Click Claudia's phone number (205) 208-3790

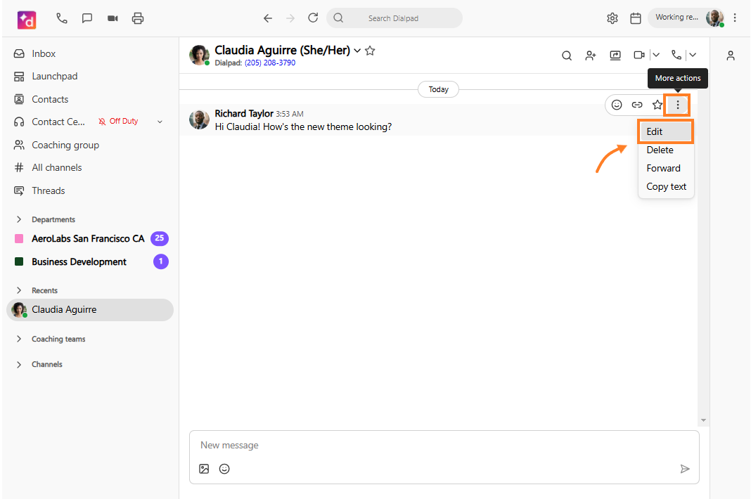coord(270,63)
